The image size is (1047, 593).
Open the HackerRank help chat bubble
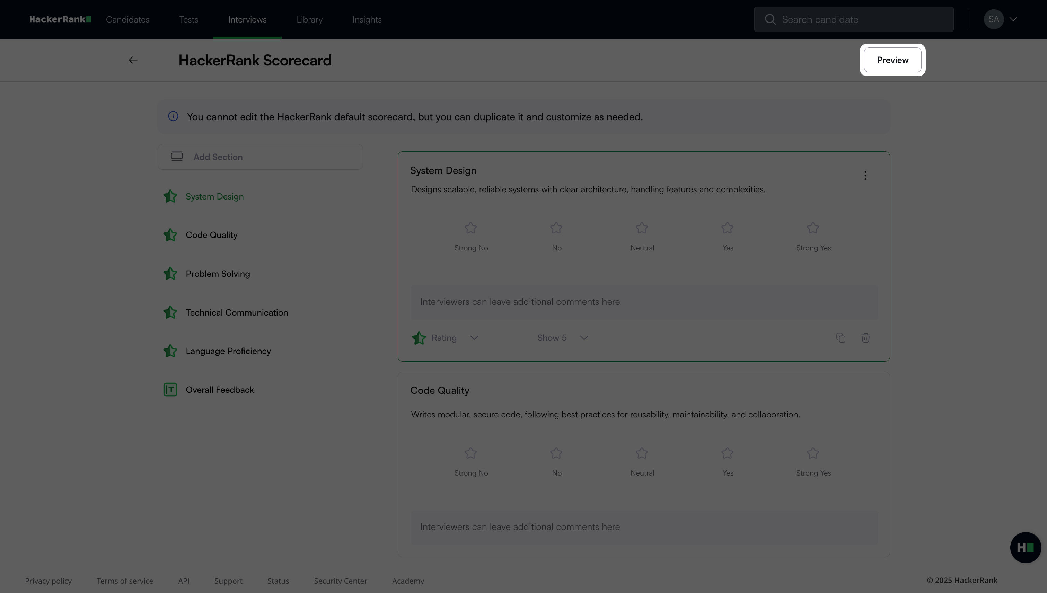point(1025,547)
